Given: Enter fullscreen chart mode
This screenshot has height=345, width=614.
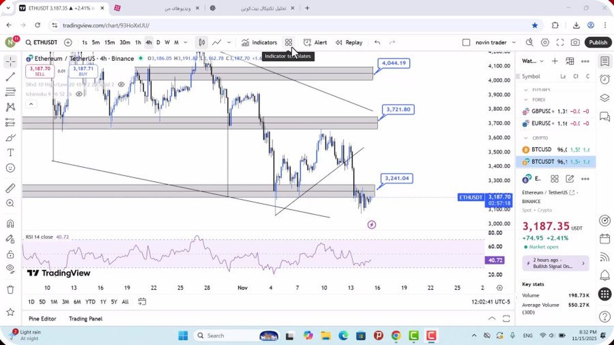Looking at the screenshot, I should pyautogui.click(x=560, y=42).
